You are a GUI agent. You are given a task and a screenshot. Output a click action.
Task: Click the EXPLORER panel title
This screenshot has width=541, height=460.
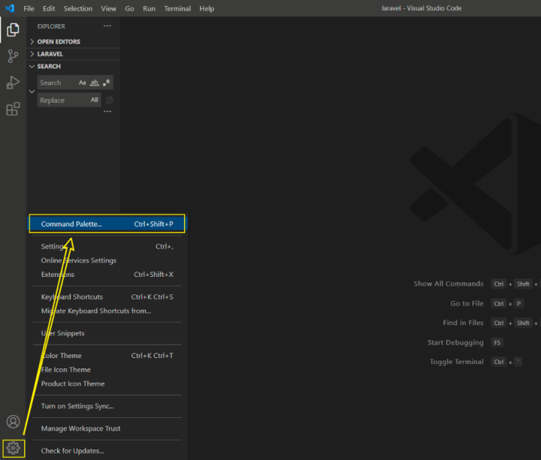point(51,26)
